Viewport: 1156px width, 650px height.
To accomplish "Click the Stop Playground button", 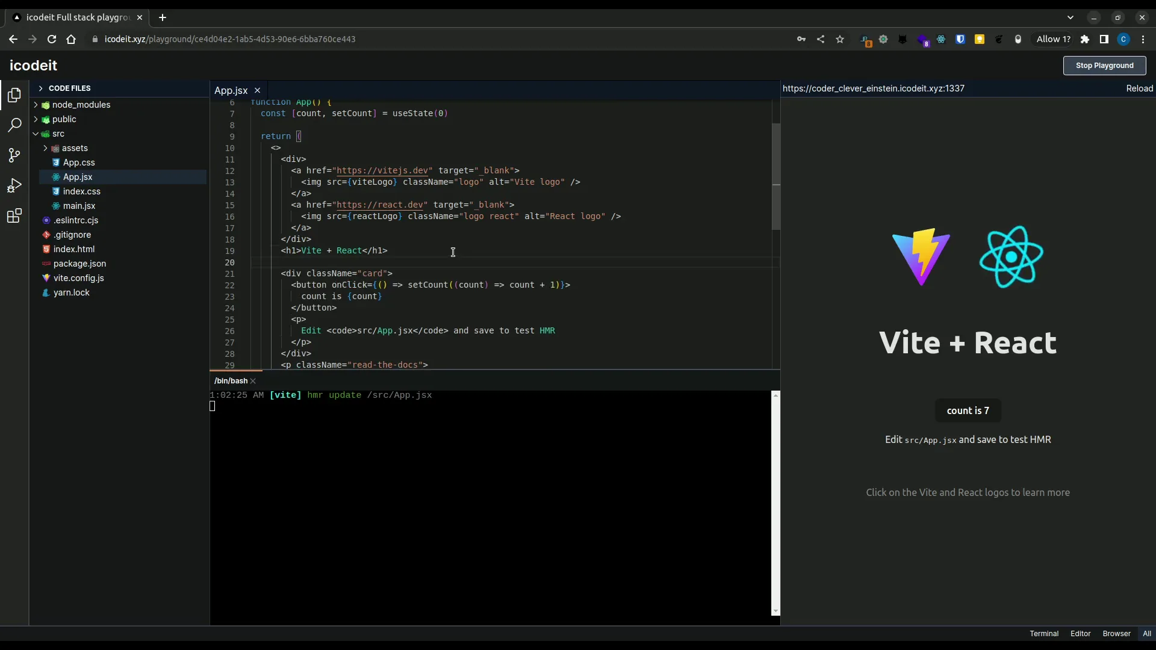I will coord(1104,66).
